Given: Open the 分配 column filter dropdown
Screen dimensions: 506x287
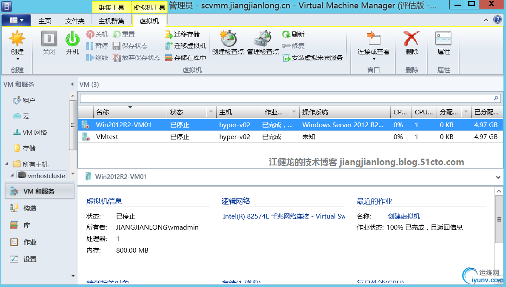Looking at the screenshot, I should point(466,112).
